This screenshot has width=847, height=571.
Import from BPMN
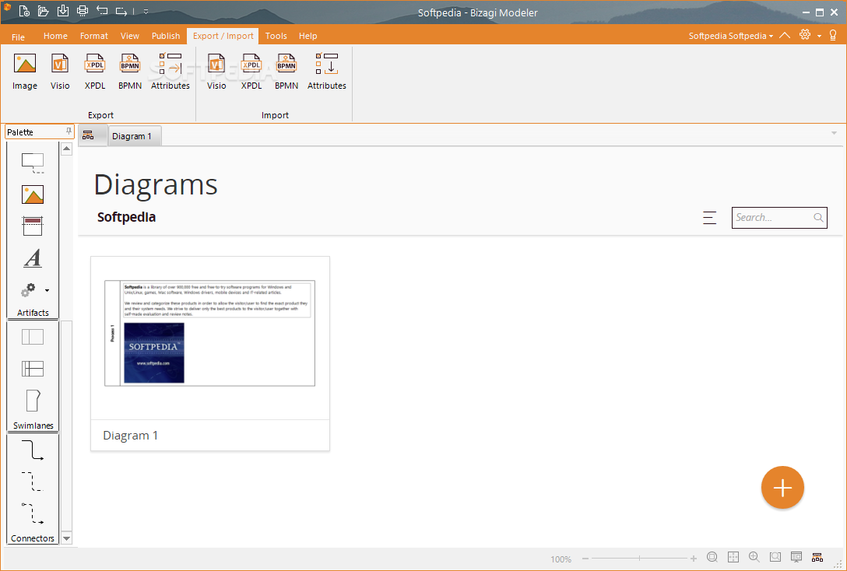286,72
